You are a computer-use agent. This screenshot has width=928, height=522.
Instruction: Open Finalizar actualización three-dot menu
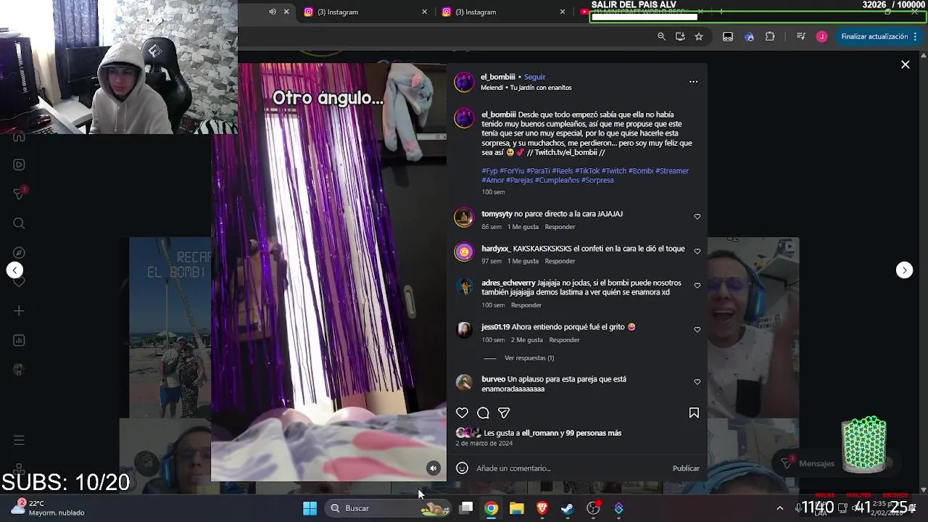click(916, 36)
